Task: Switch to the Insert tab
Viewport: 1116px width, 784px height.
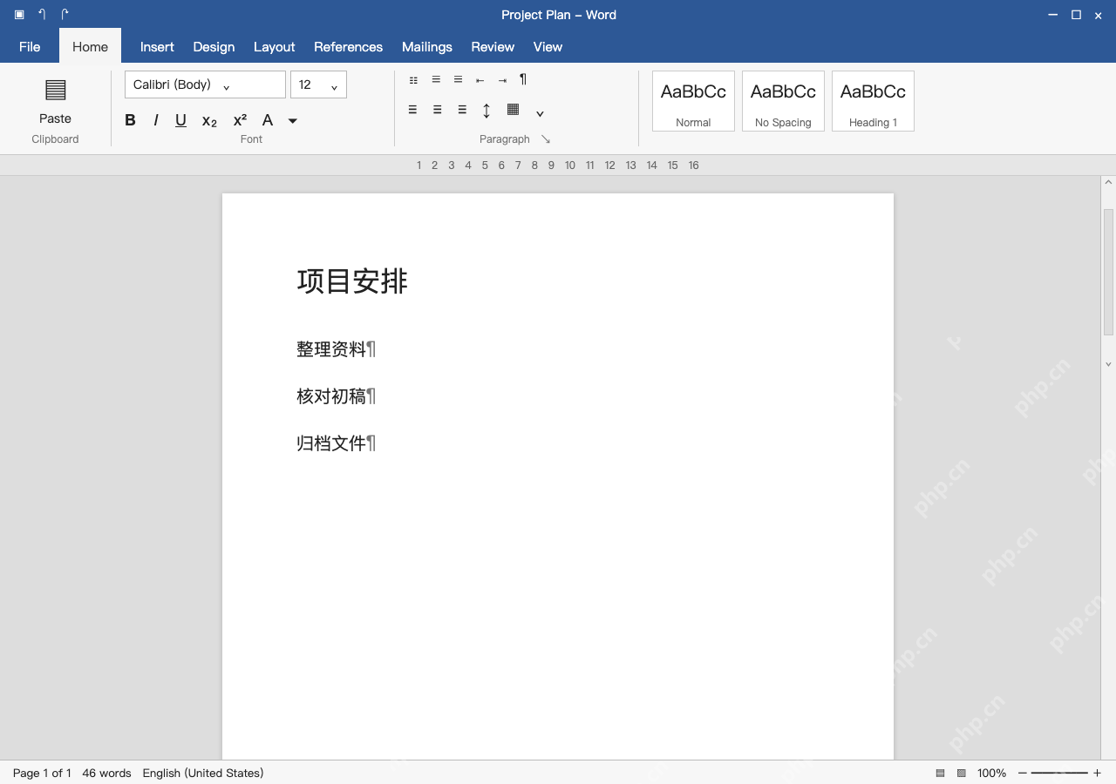Action: tap(157, 47)
